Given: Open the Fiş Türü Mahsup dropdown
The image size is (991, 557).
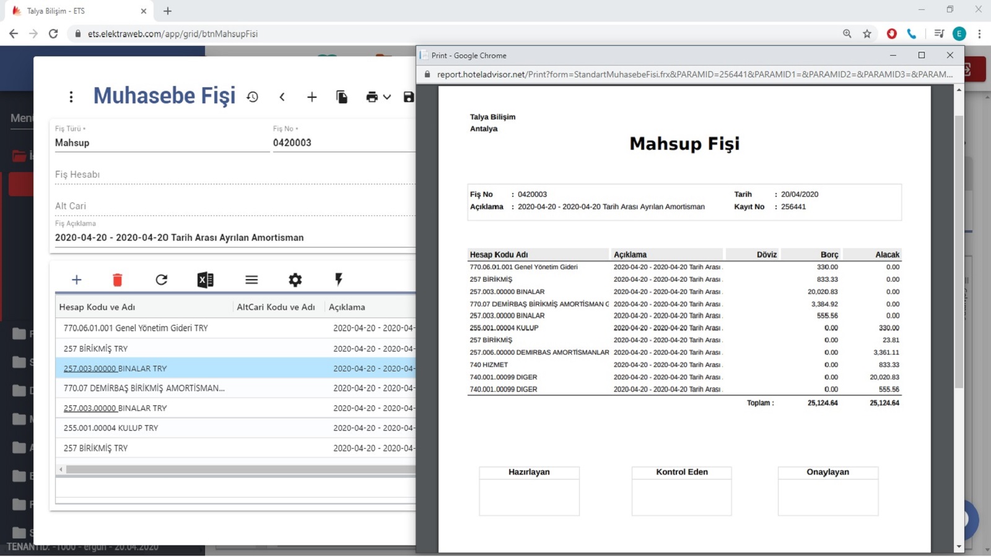Looking at the screenshot, I should pos(161,143).
